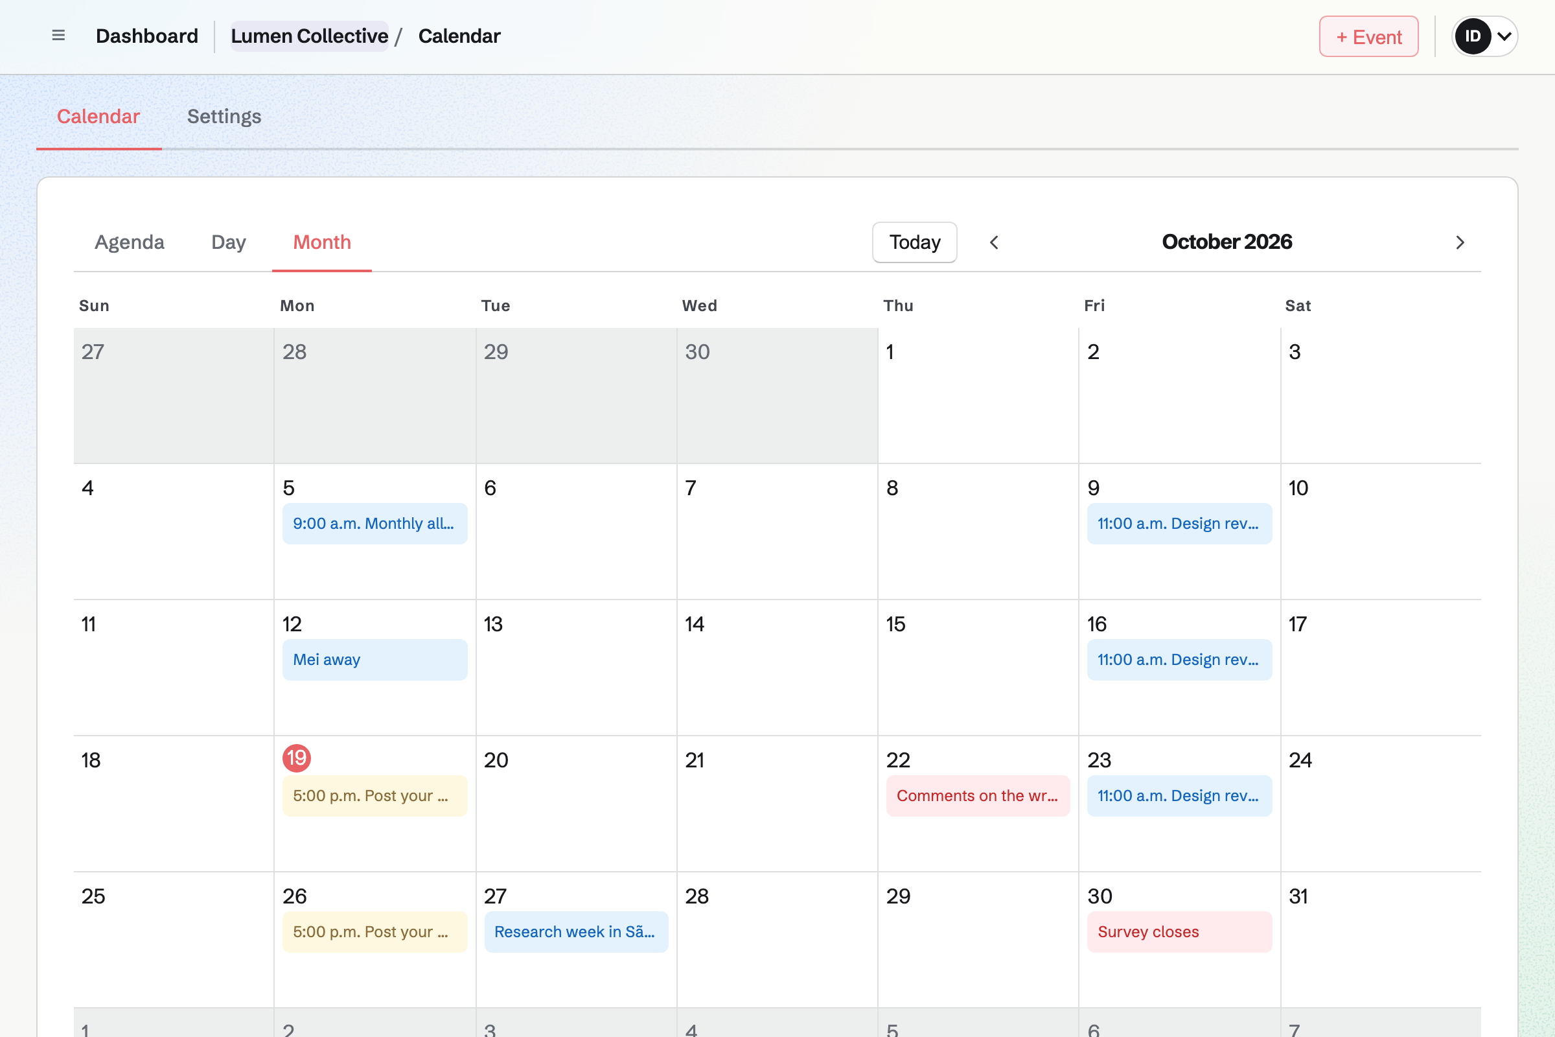Select October 1 day cell number
This screenshot has height=1037, width=1555.
[890, 352]
